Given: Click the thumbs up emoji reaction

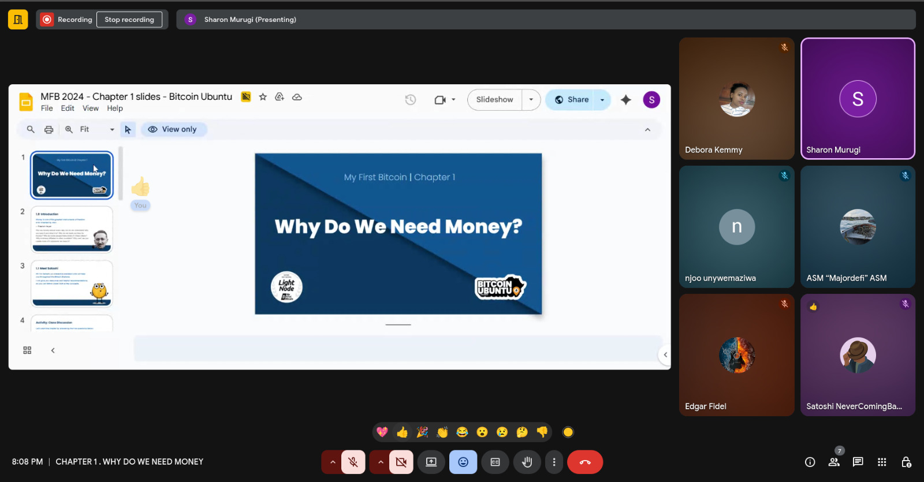Looking at the screenshot, I should [x=403, y=432].
